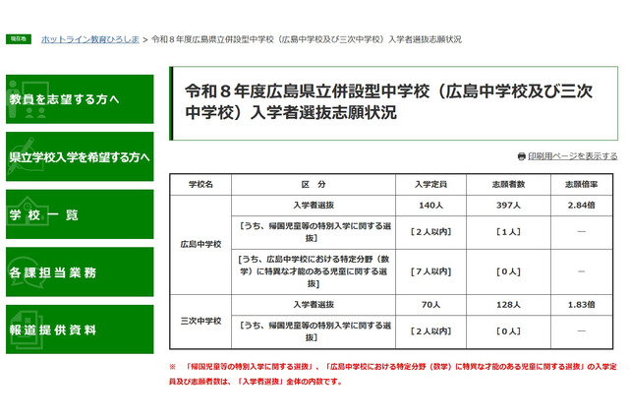Click the 三次中学校 row label cell
The width and height of the screenshot is (629, 419).
click(x=200, y=321)
